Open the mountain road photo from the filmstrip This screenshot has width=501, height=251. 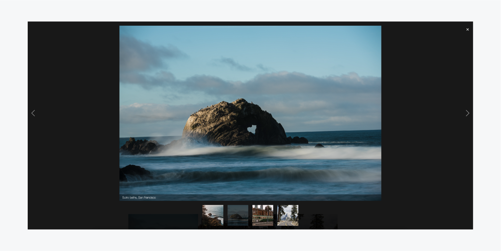point(288,215)
